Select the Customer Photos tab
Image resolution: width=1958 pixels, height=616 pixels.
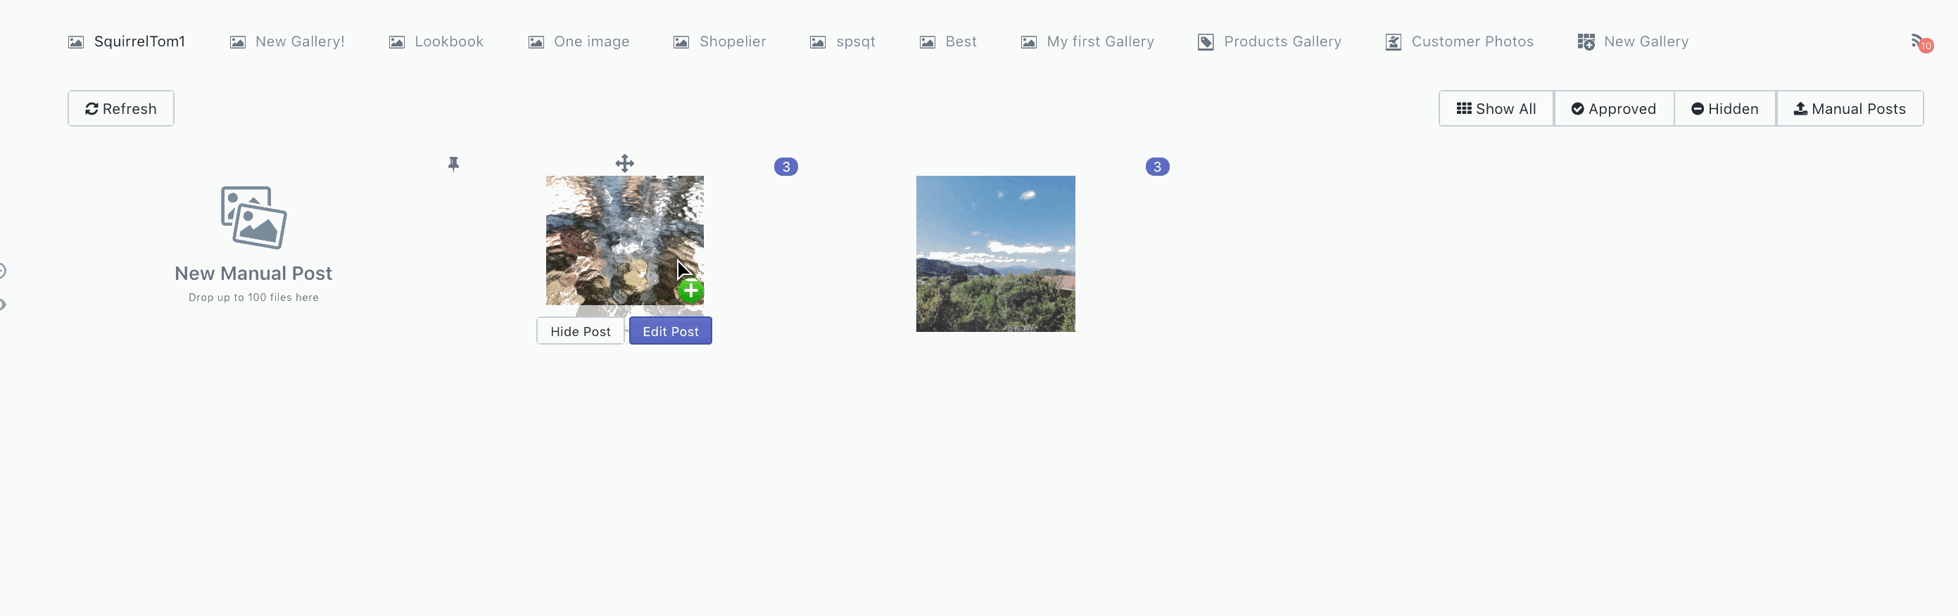coord(1460,41)
